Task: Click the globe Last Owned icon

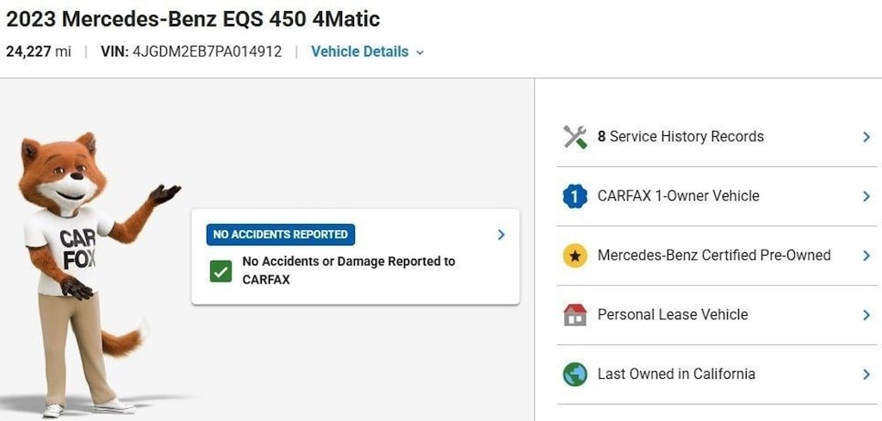Action: tap(575, 375)
